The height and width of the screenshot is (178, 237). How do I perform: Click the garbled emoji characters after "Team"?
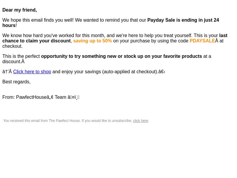point(73,97)
